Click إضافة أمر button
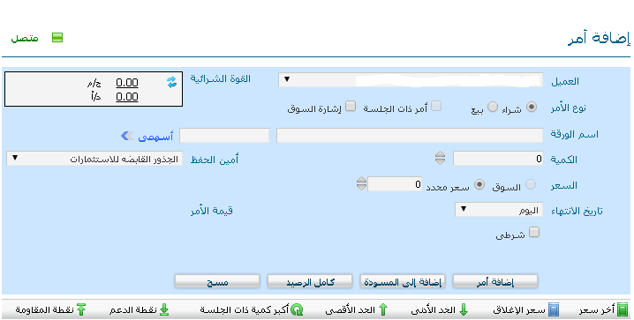This screenshot has height=320, width=634. pos(495,282)
